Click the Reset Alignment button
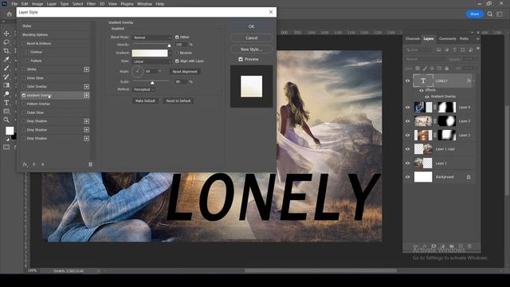The height and width of the screenshot is (287, 510). click(185, 72)
